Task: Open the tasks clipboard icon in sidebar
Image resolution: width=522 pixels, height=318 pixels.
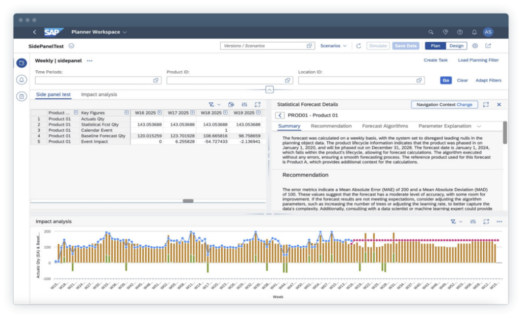Action: tap(21, 96)
